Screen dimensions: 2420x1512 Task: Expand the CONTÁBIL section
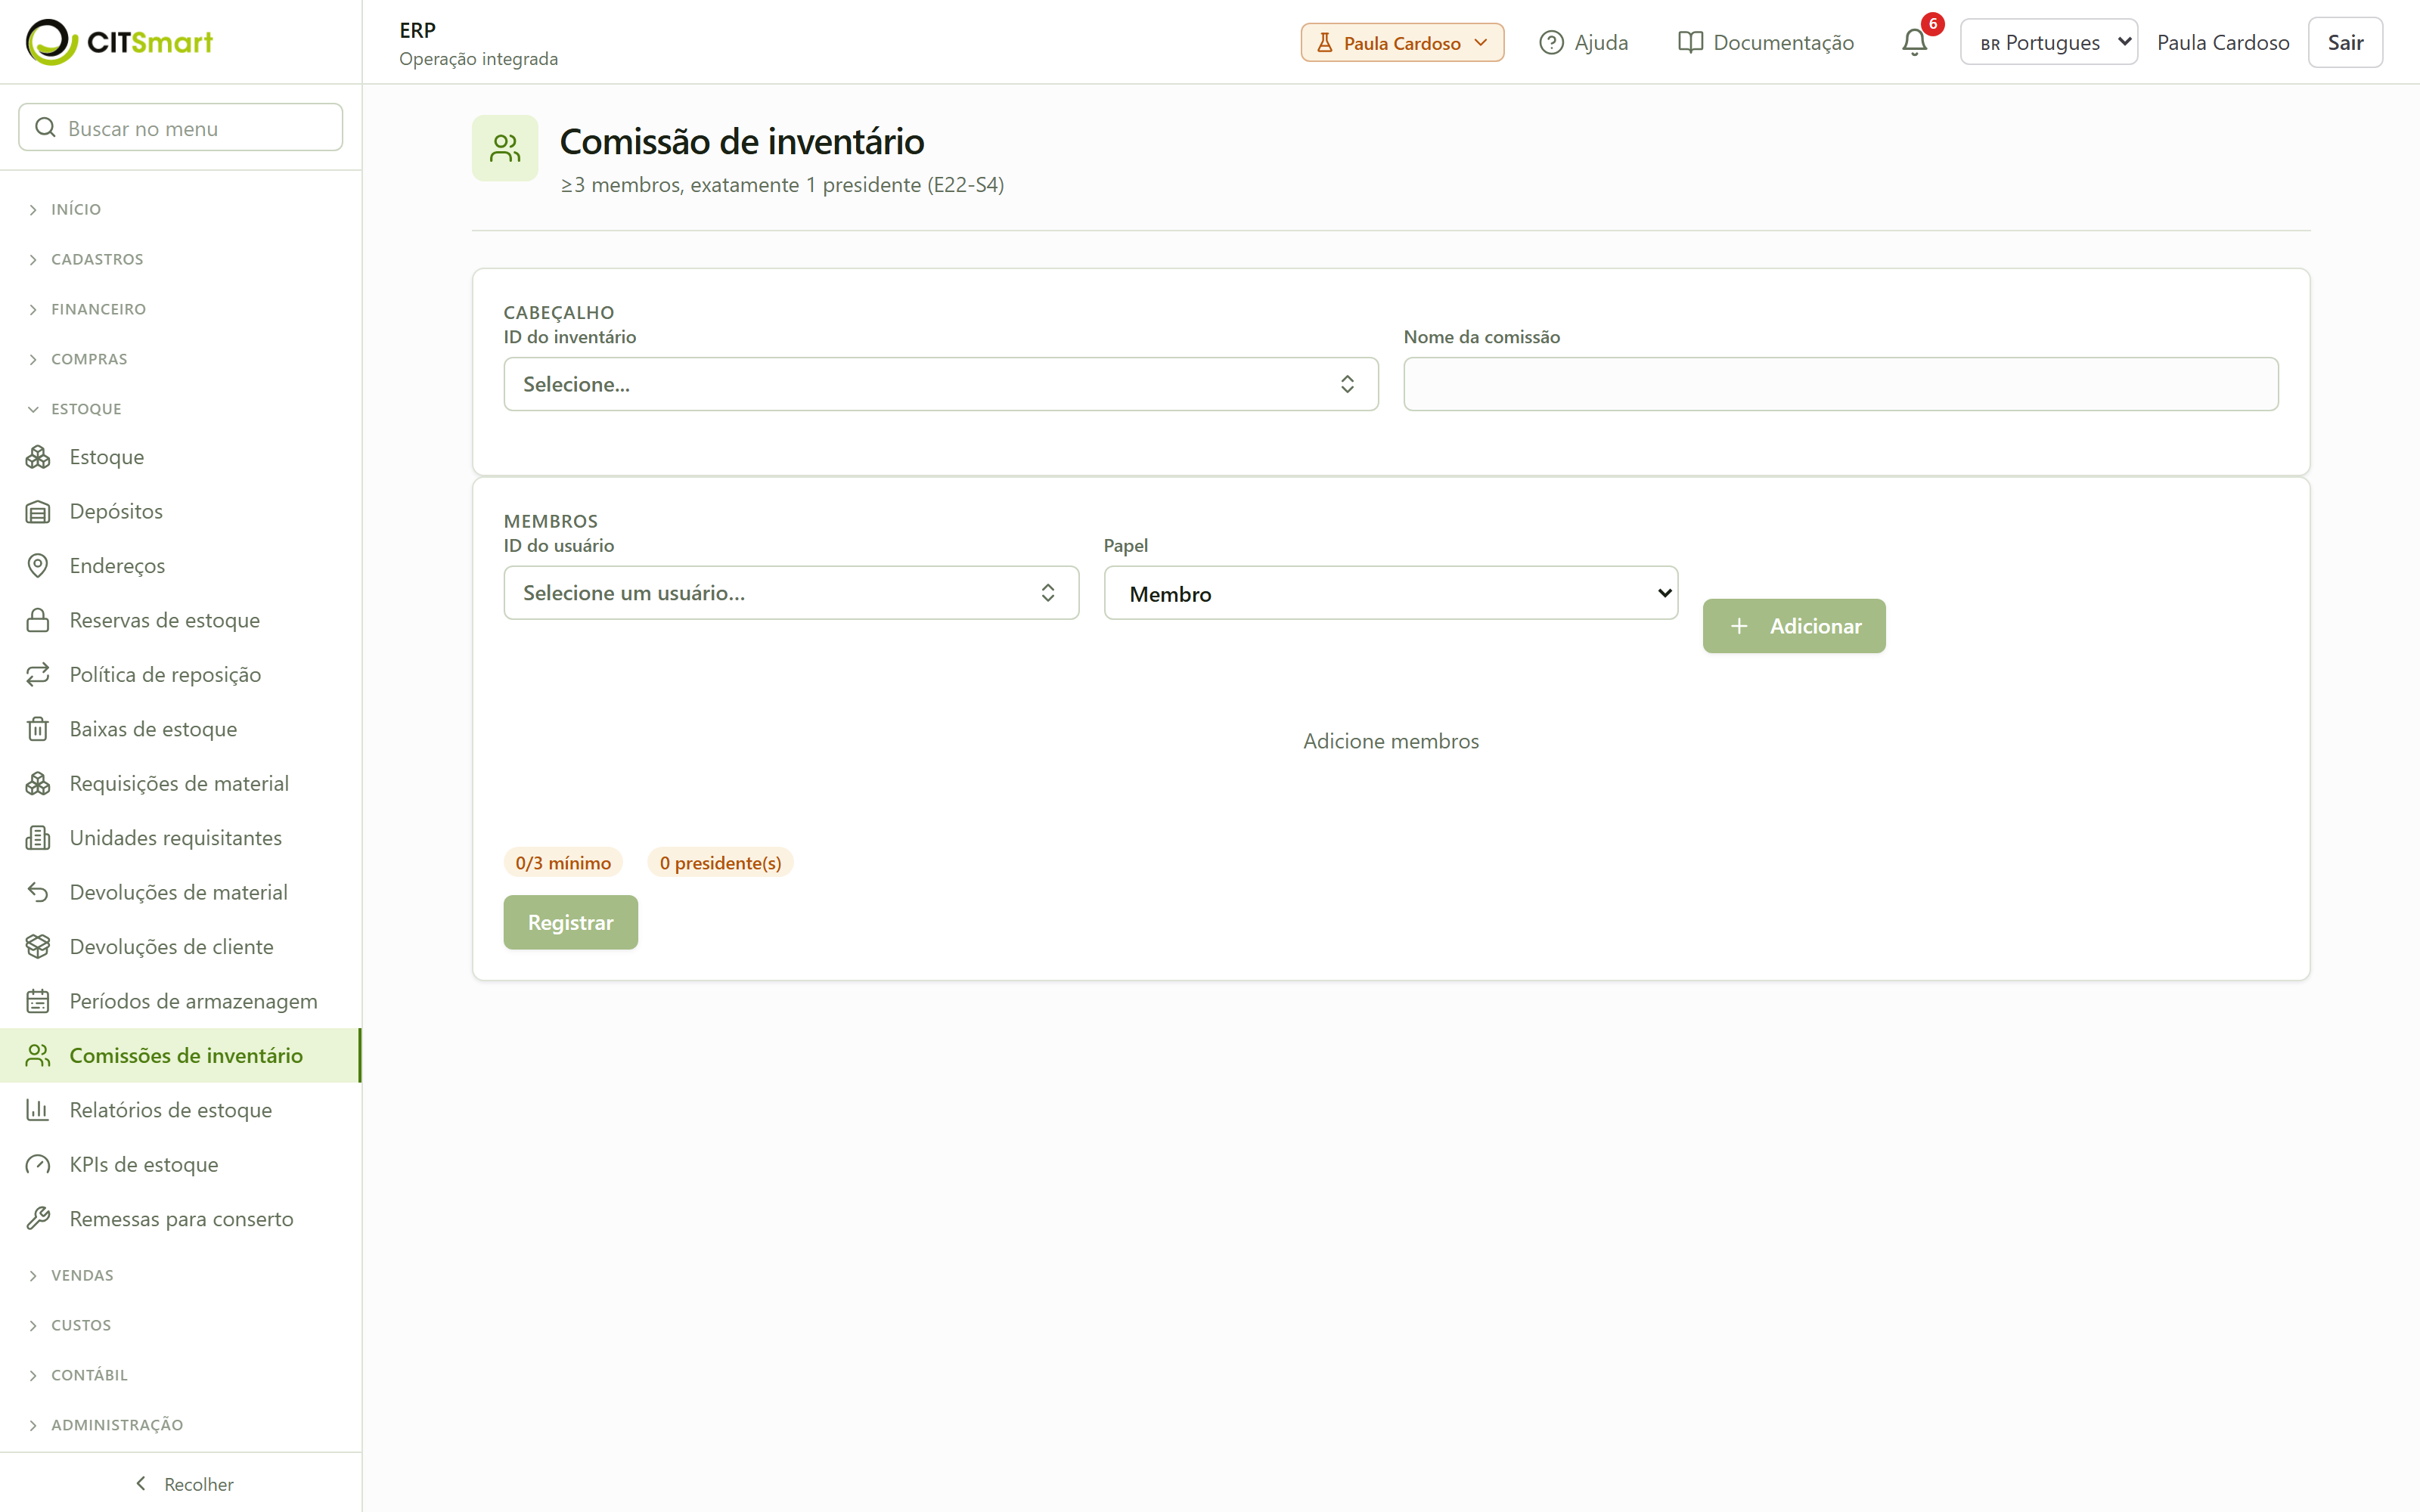pyautogui.click(x=77, y=1375)
